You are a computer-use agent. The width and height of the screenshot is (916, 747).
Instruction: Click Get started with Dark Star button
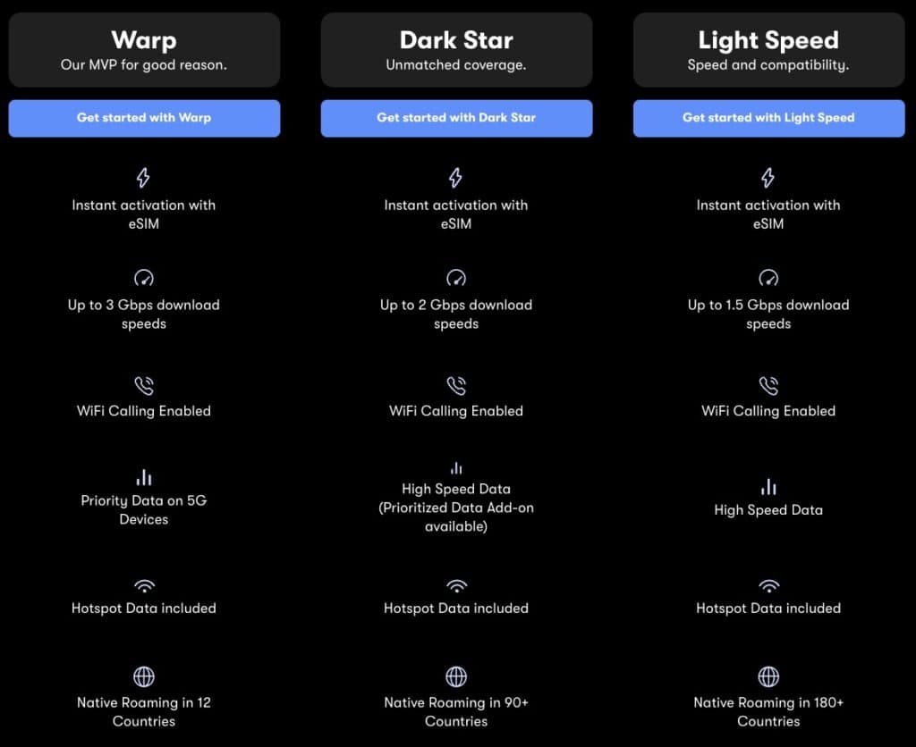pyautogui.click(x=456, y=119)
